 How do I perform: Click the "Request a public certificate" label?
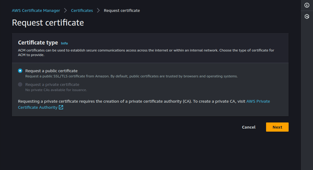tap(51, 71)
